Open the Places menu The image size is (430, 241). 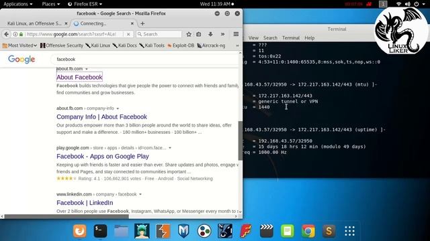click(x=51, y=4)
